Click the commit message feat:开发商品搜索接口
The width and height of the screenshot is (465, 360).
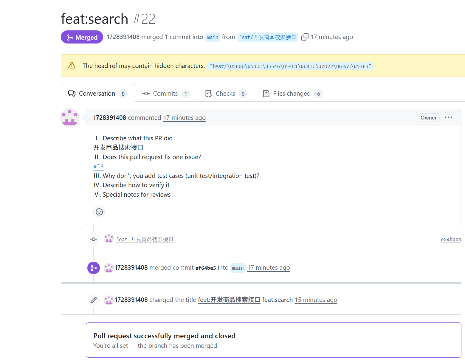(145, 239)
